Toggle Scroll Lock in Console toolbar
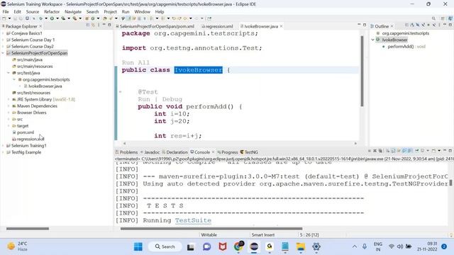Screen dimensions: 454x255 point(393,151)
